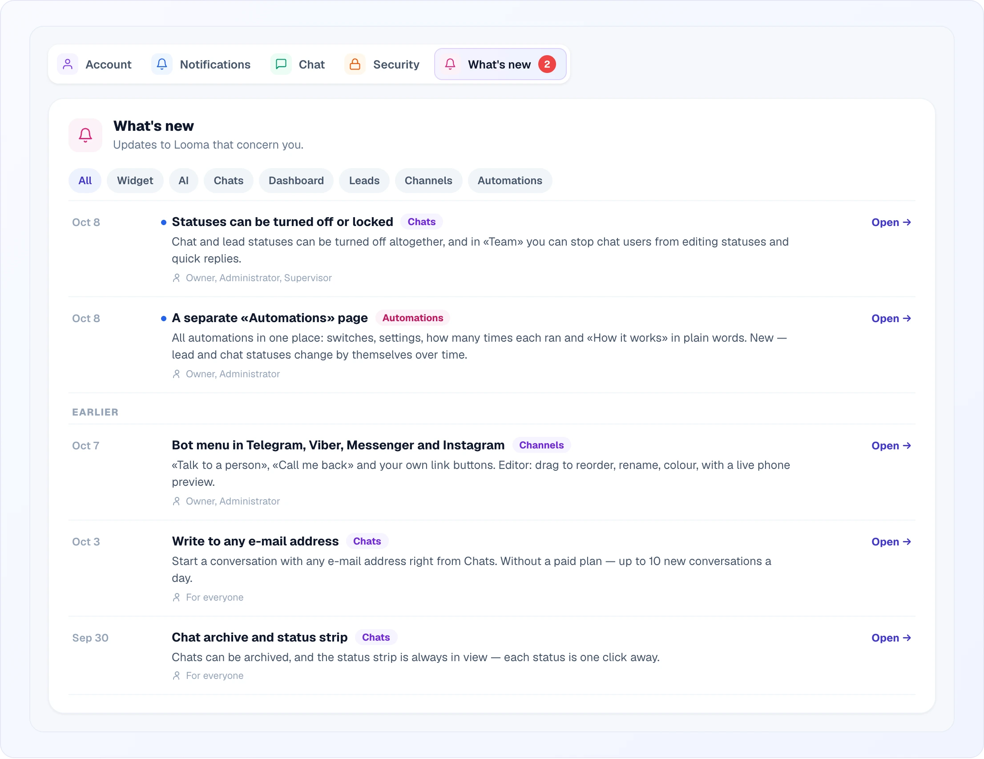The image size is (984, 759).
Task: Click 'What's new' panel heading
Action: click(153, 126)
